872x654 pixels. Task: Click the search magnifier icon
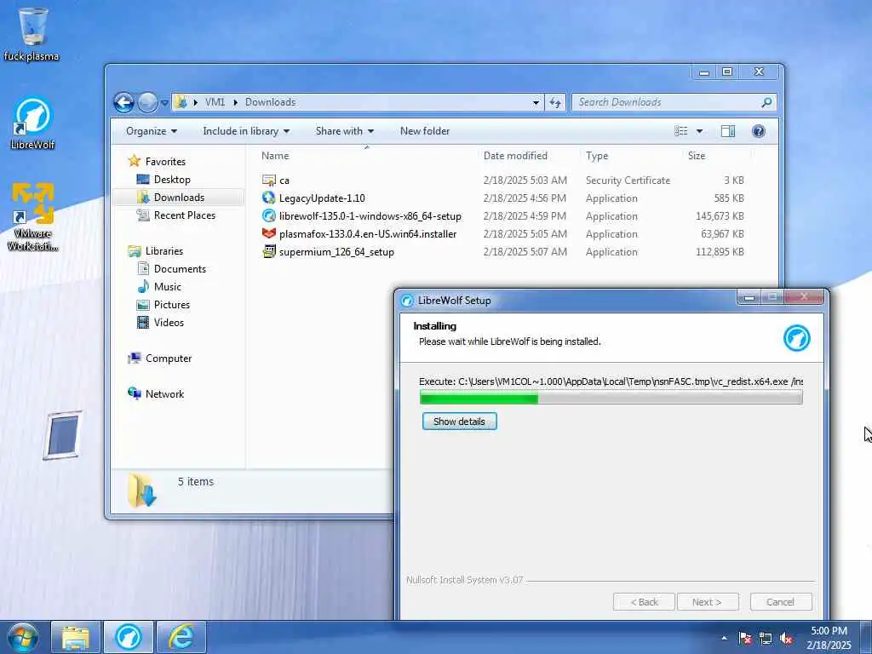point(767,102)
